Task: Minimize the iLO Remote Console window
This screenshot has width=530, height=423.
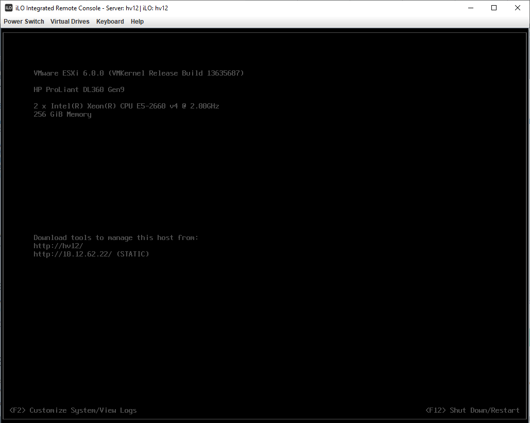Action: pyautogui.click(x=471, y=8)
